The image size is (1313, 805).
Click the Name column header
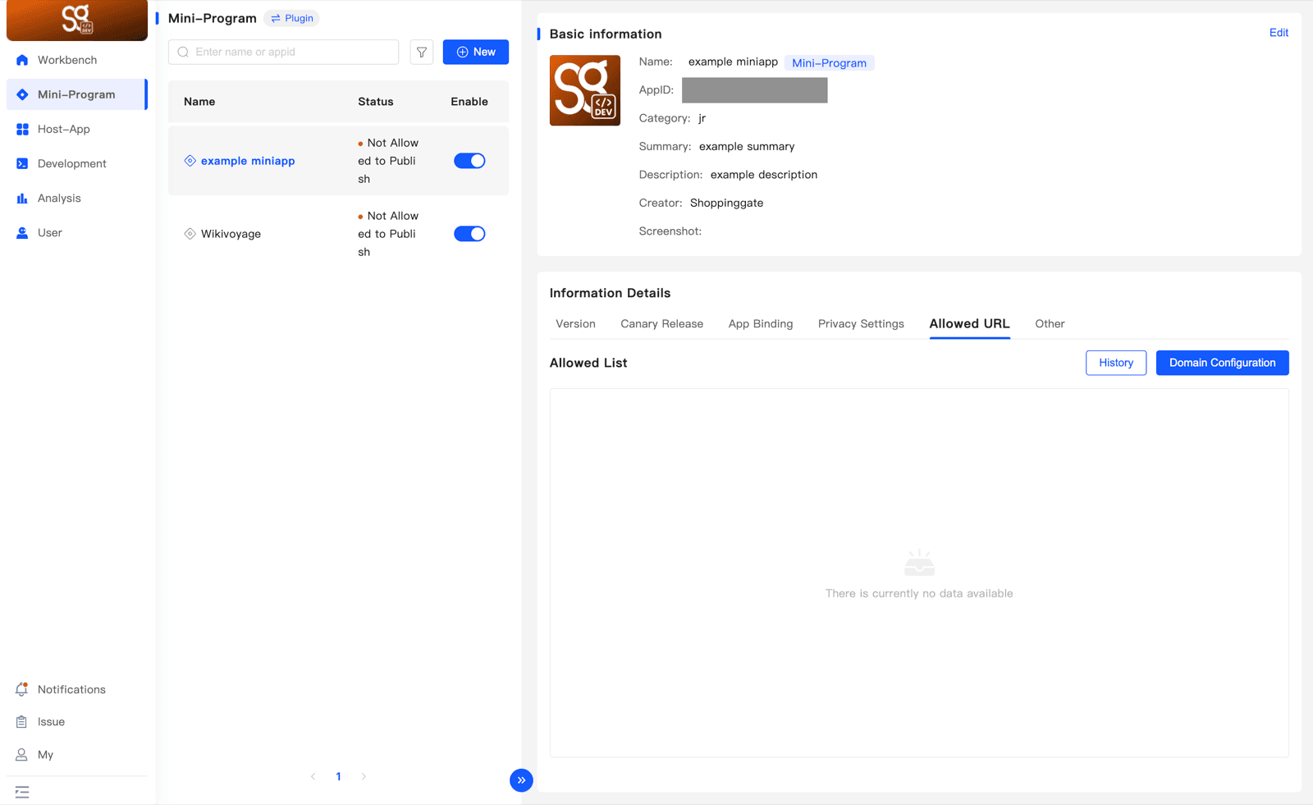coord(199,102)
